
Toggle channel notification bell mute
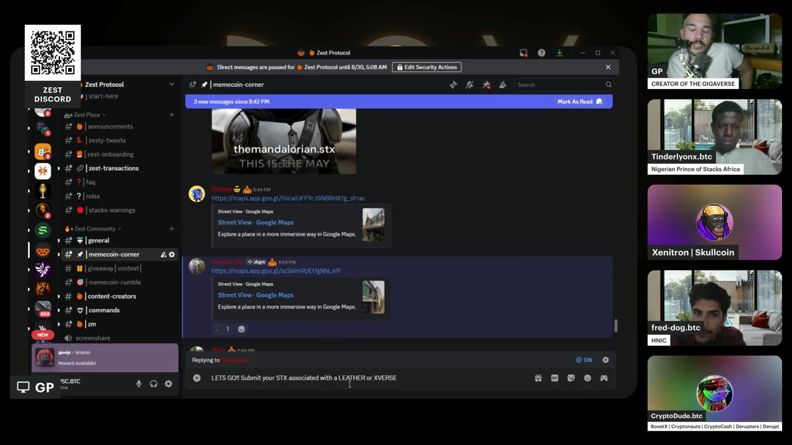[x=470, y=85]
